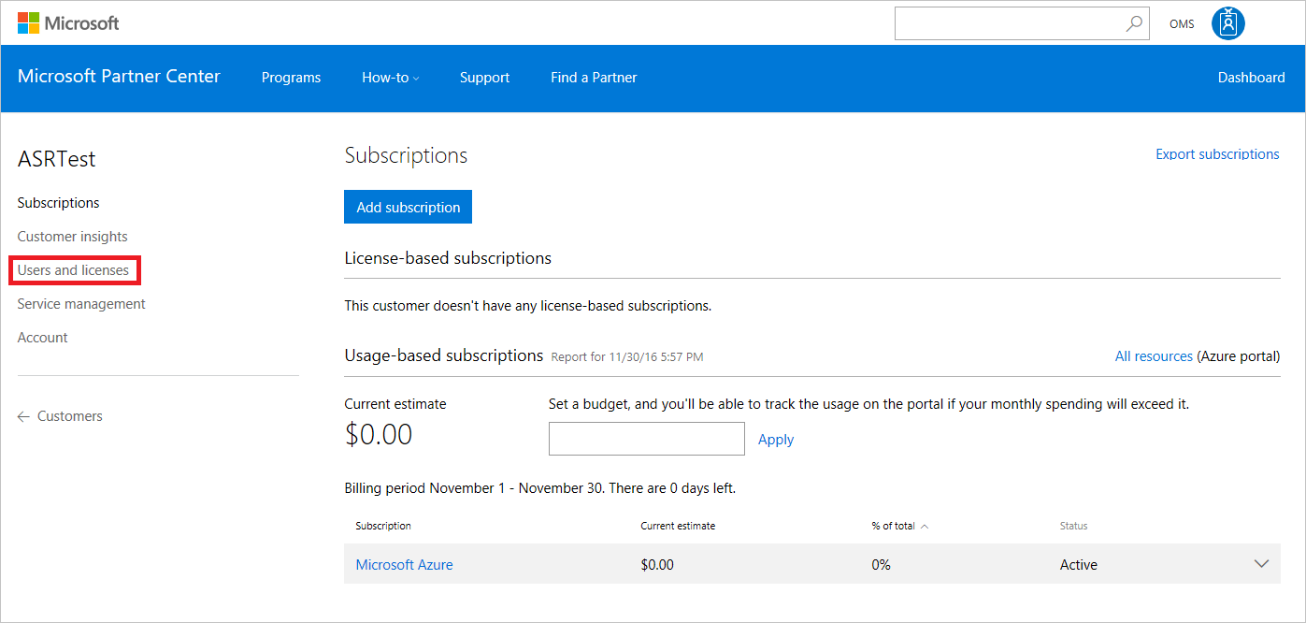The width and height of the screenshot is (1306, 623).
Task: Apply the budget amount
Action: pyautogui.click(x=775, y=439)
